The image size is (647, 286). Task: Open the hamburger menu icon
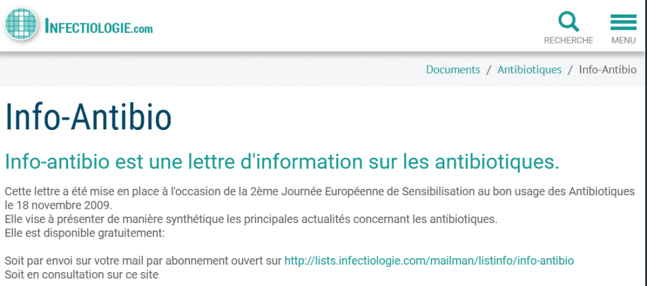point(623,22)
